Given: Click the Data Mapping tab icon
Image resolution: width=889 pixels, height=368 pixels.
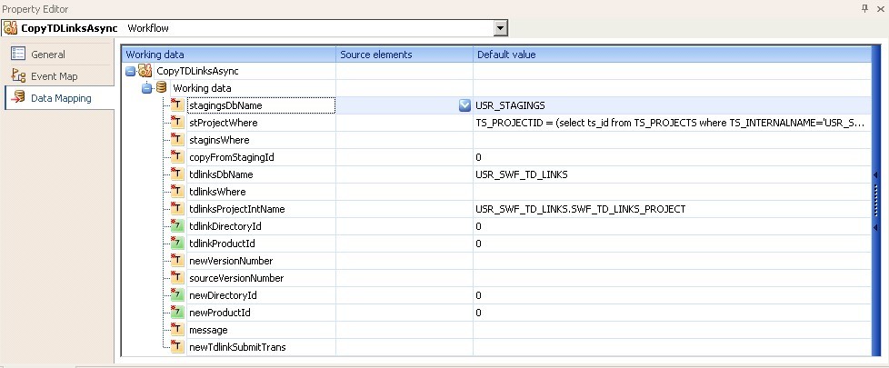Looking at the screenshot, I should (x=18, y=97).
